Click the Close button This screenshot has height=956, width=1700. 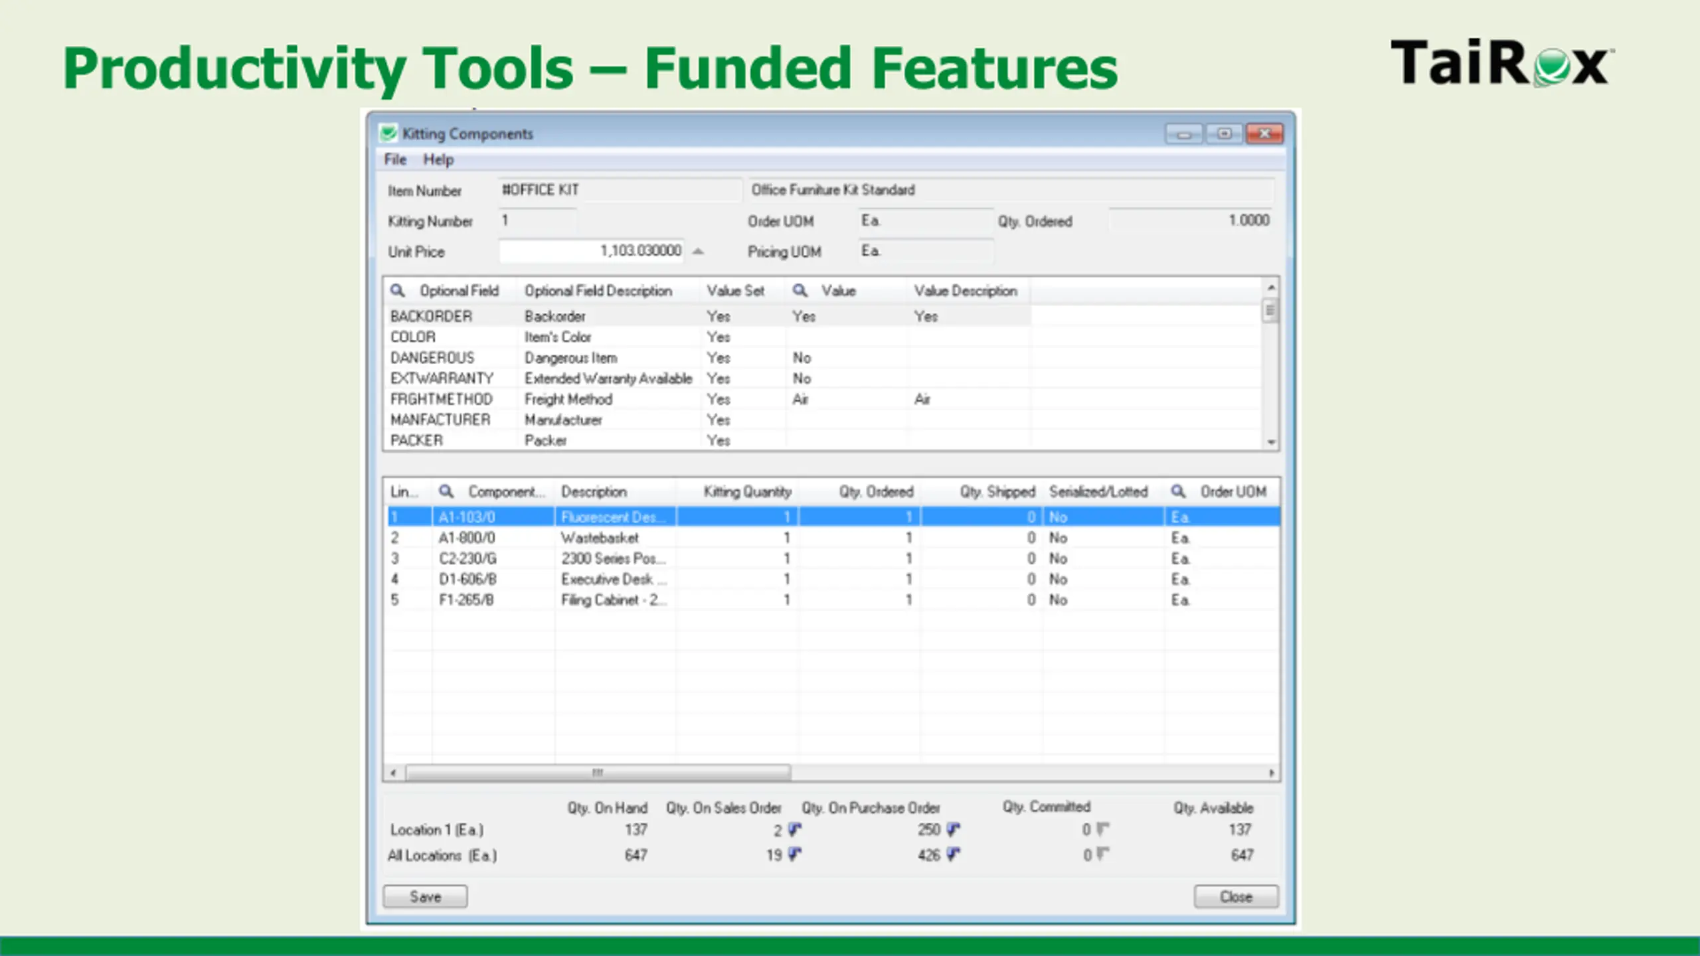pos(1236,896)
